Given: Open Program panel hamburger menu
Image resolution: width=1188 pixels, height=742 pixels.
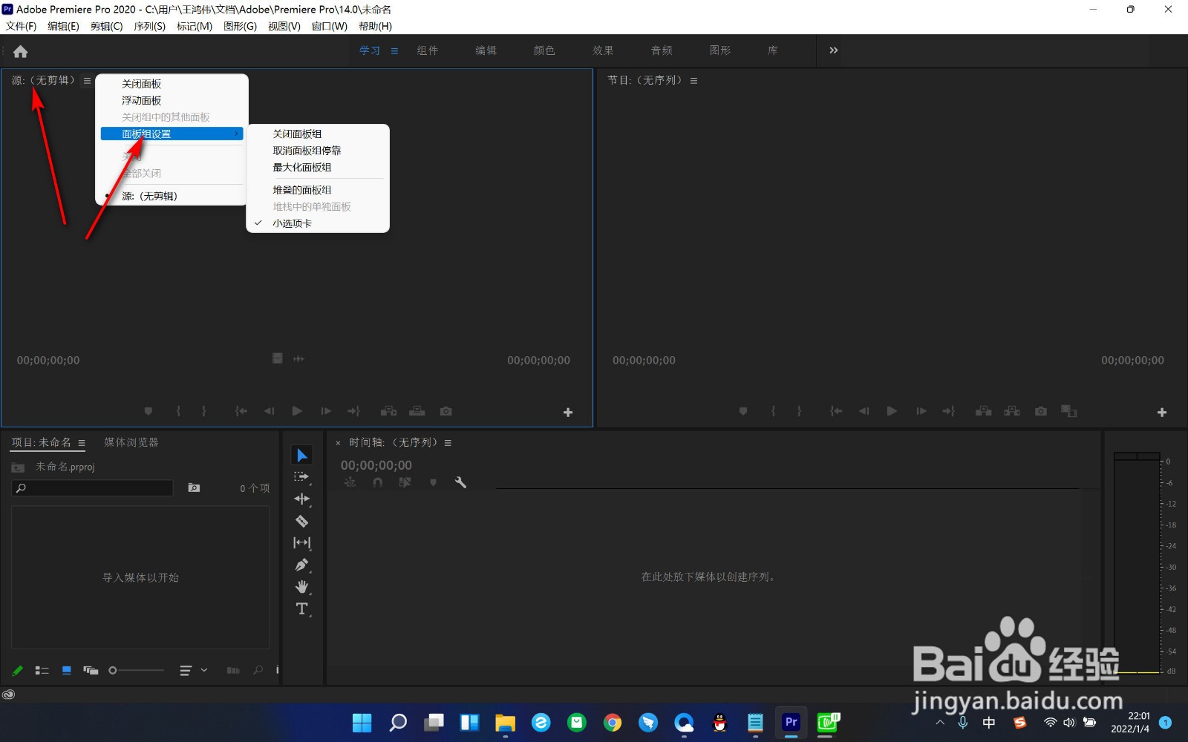Looking at the screenshot, I should 693,81.
